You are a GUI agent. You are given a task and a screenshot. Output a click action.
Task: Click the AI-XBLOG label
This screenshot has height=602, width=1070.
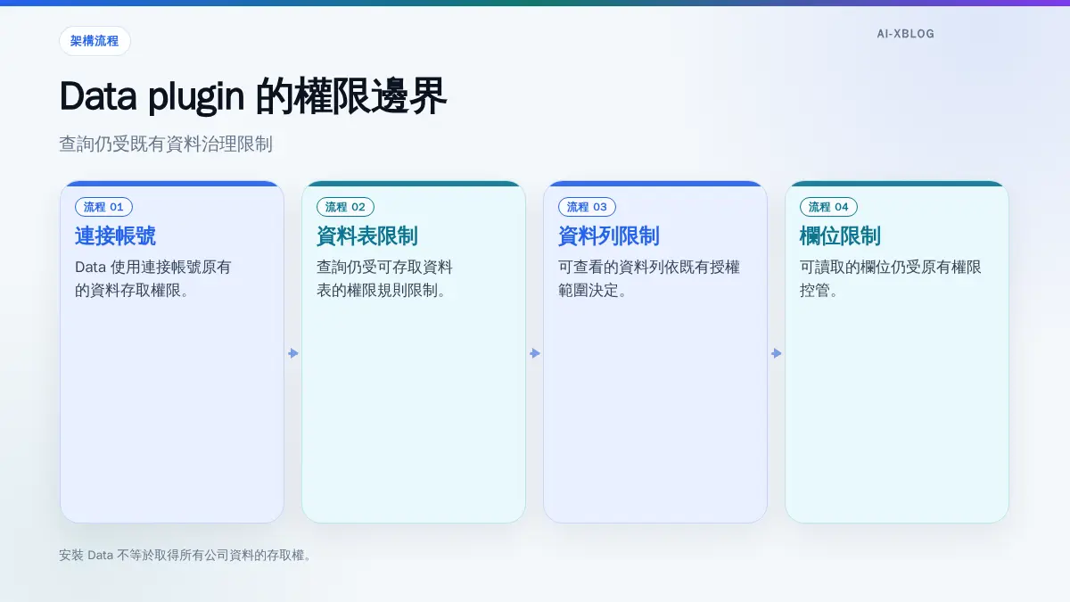pyautogui.click(x=905, y=34)
